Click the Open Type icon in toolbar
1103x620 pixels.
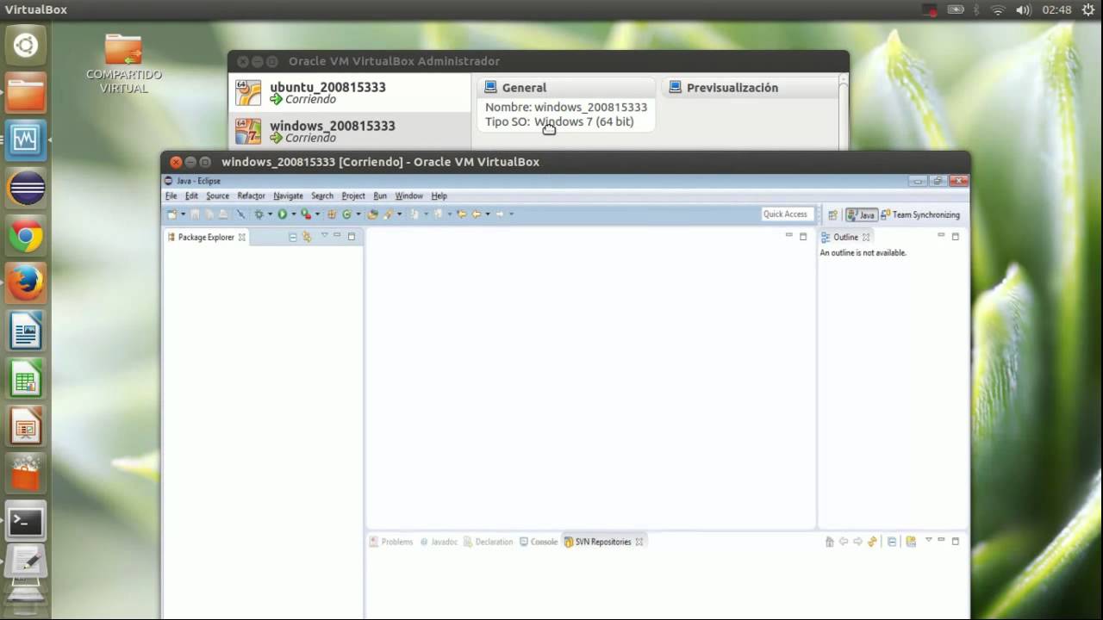[x=372, y=214]
